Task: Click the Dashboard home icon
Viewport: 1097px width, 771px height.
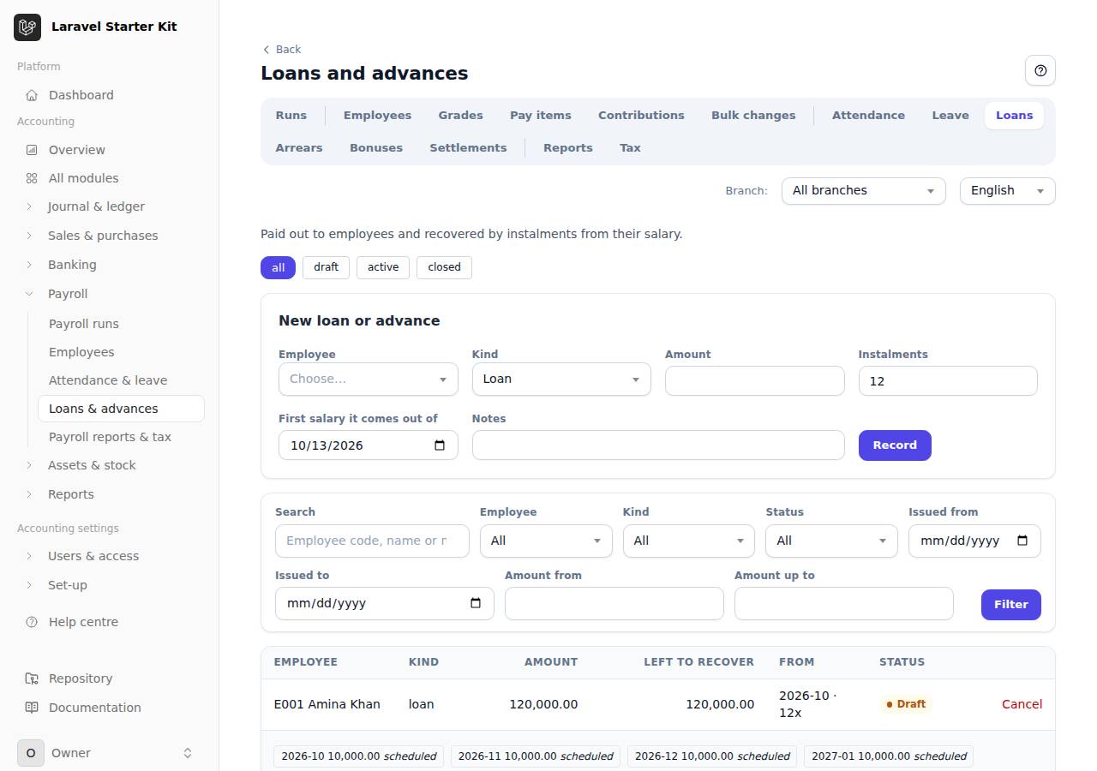Action: [32, 95]
